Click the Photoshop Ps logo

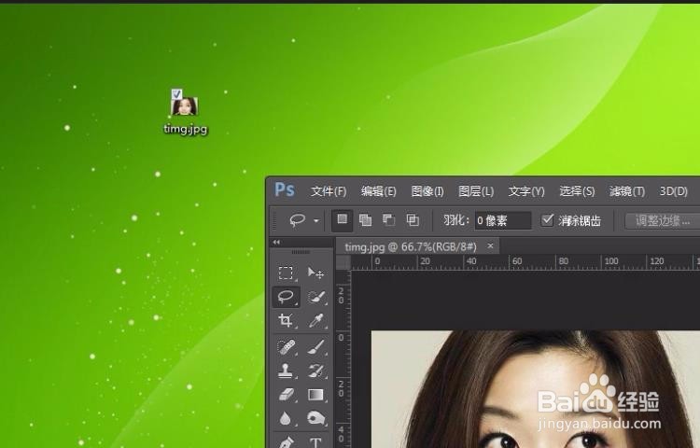coord(285,190)
